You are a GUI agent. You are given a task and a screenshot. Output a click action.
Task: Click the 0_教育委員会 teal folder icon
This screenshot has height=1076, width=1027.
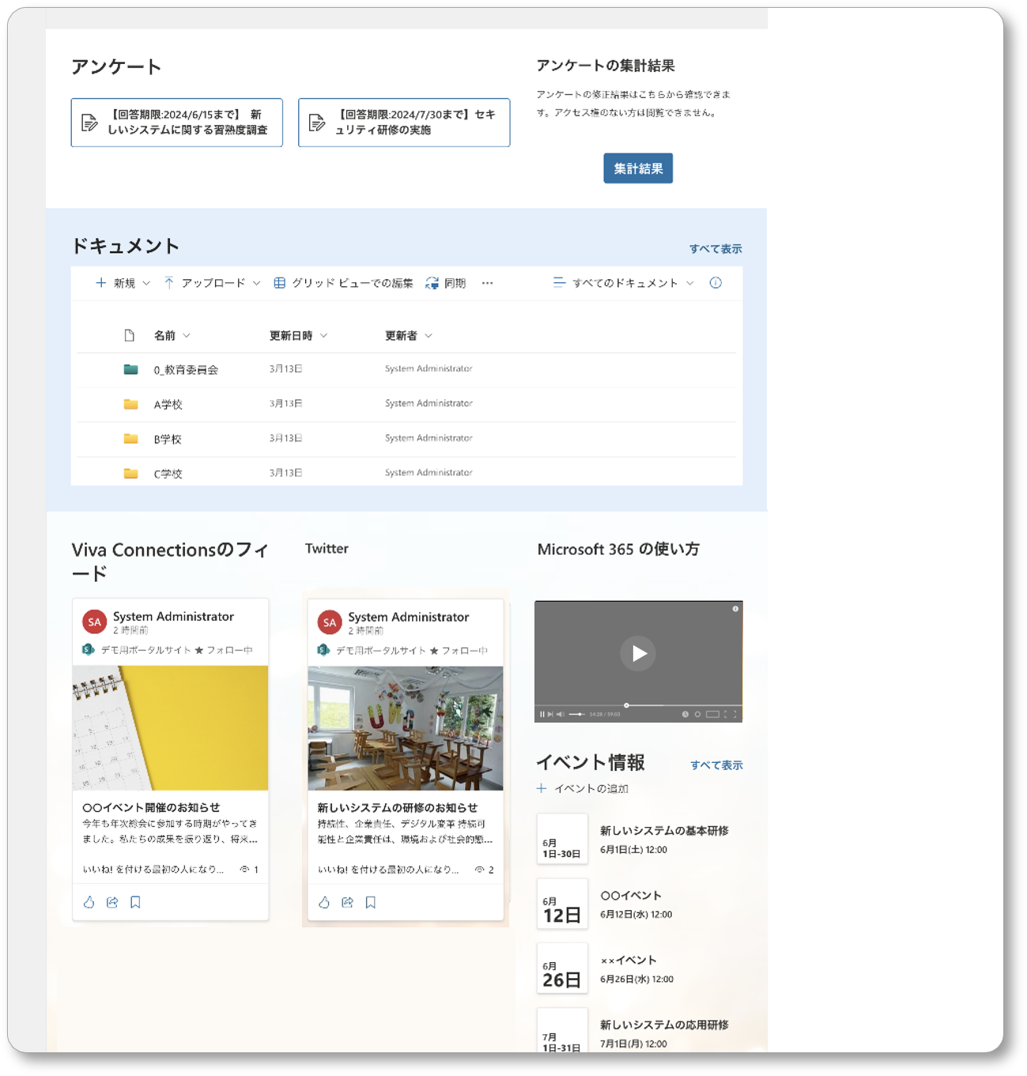(131, 369)
